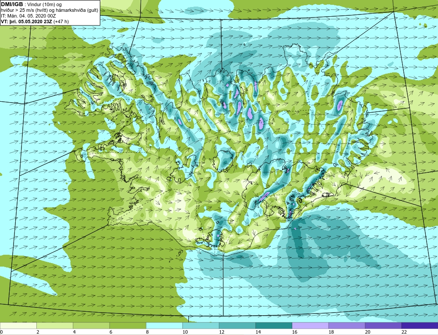Click the "DMI/IGB : Vindur (10m) og" title line
438x335 pixels.
[x=31, y=4]
